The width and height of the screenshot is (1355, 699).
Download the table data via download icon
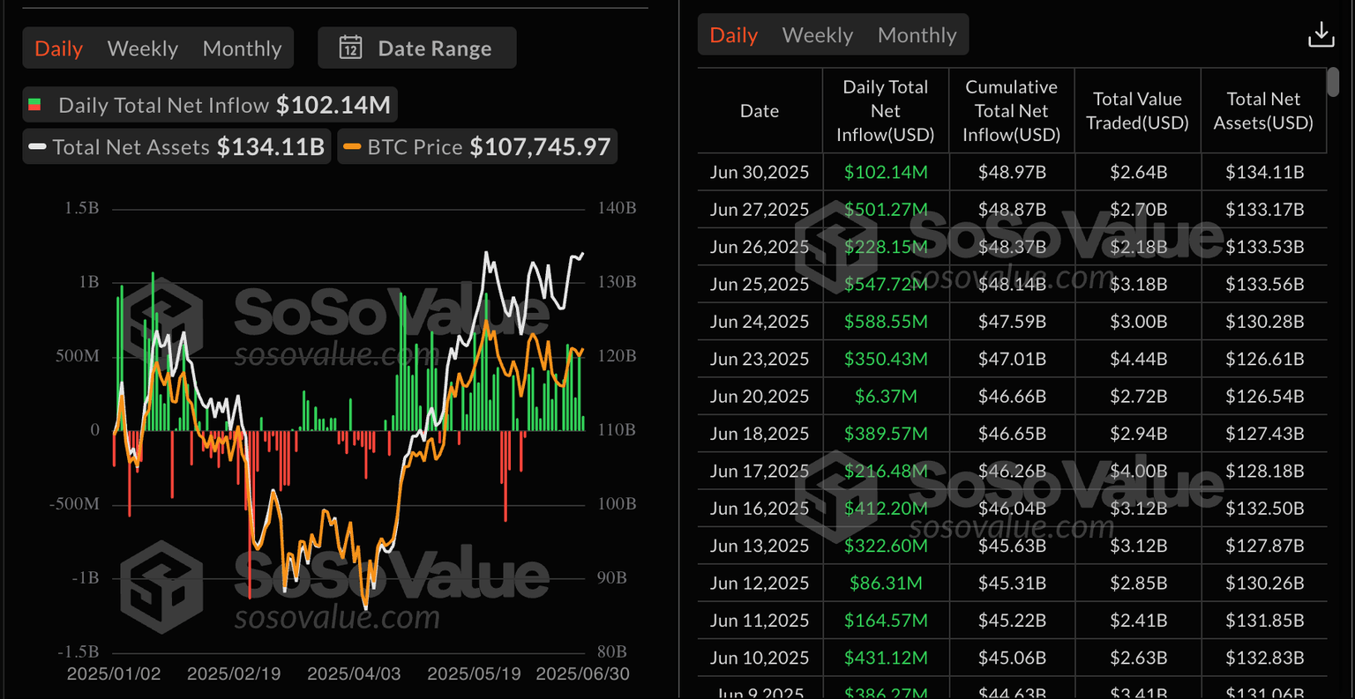click(x=1321, y=34)
